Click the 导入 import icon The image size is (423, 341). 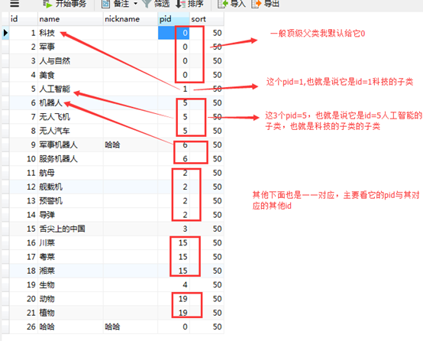click(x=223, y=4)
